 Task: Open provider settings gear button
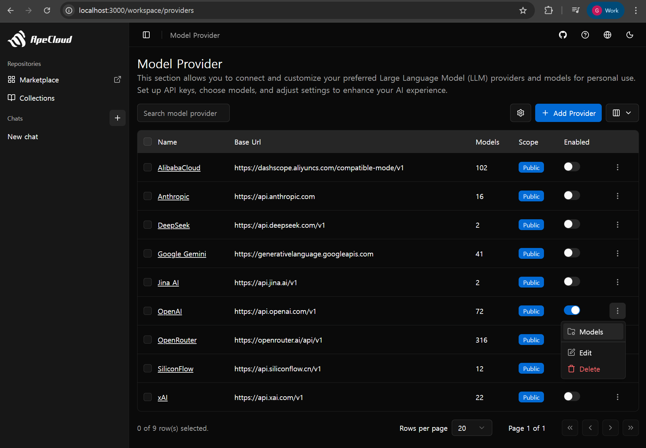(x=521, y=113)
